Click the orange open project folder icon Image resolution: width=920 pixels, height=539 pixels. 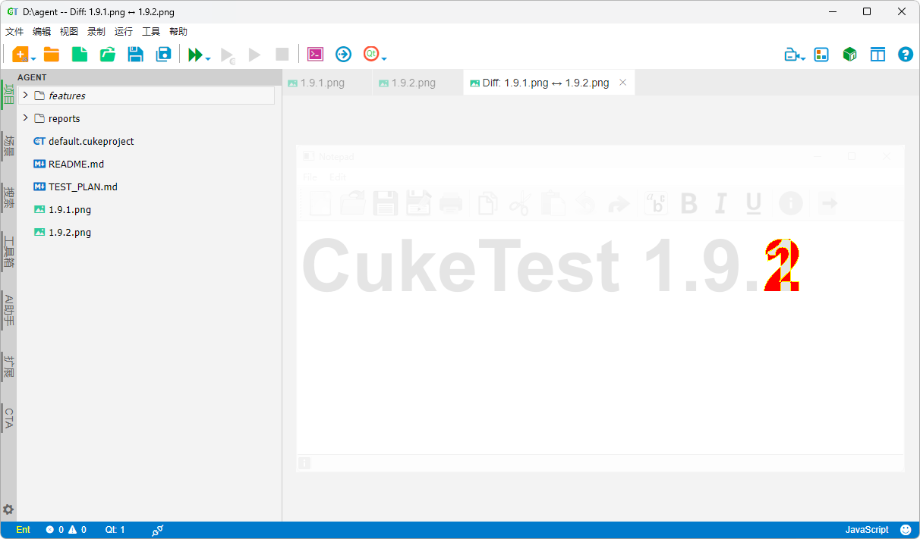coord(52,55)
